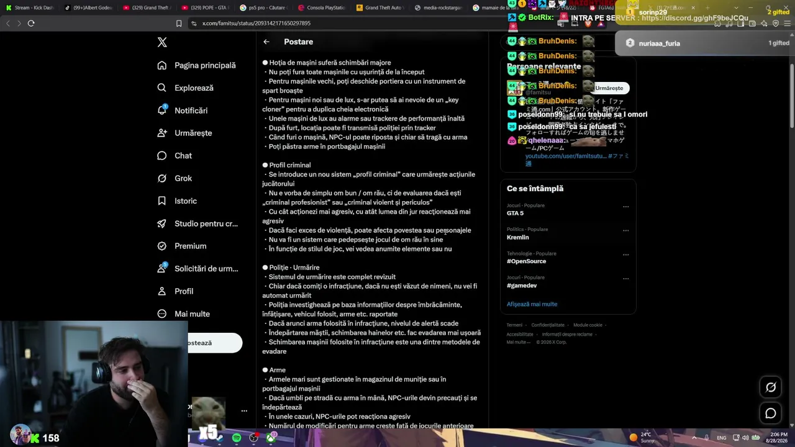Go back using the Postare arrow
The width and height of the screenshot is (795, 447).
pyautogui.click(x=266, y=42)
